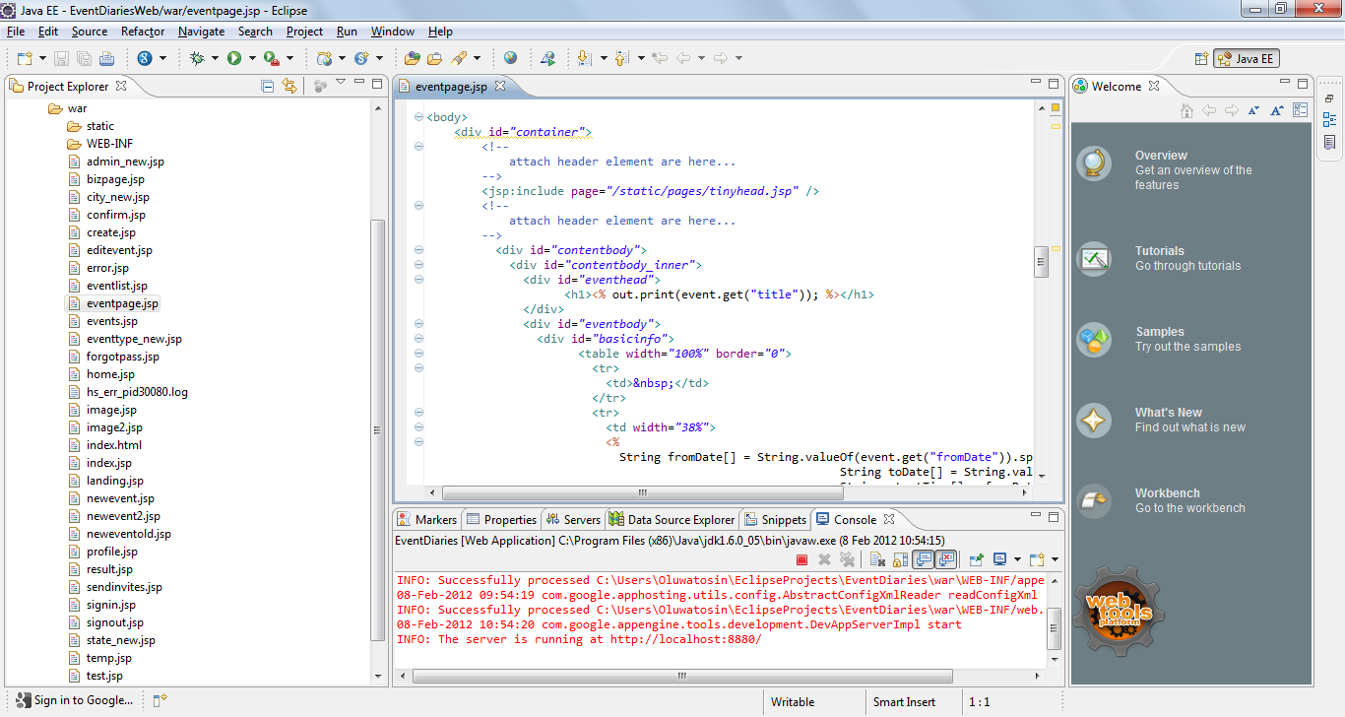The image size is (1345, 717).
Task: Click the Pin Console icon
Action: pyautogui.click(x=977, y=559)
